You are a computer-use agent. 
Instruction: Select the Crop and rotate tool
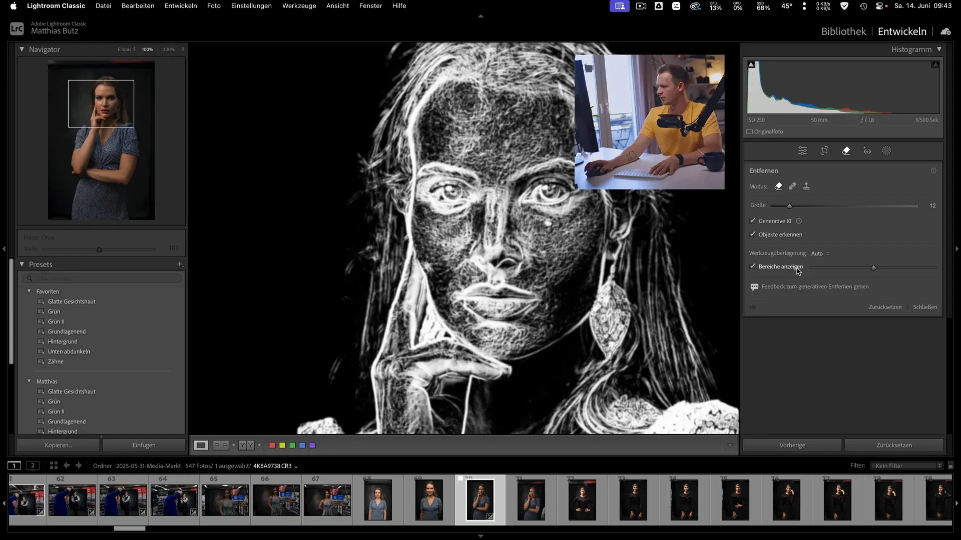pyautogui.click(x=824, y=150)
